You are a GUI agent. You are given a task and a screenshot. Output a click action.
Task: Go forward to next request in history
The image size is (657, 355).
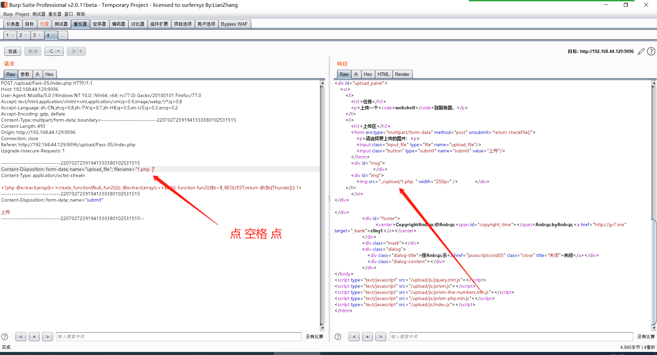(73, 51)
